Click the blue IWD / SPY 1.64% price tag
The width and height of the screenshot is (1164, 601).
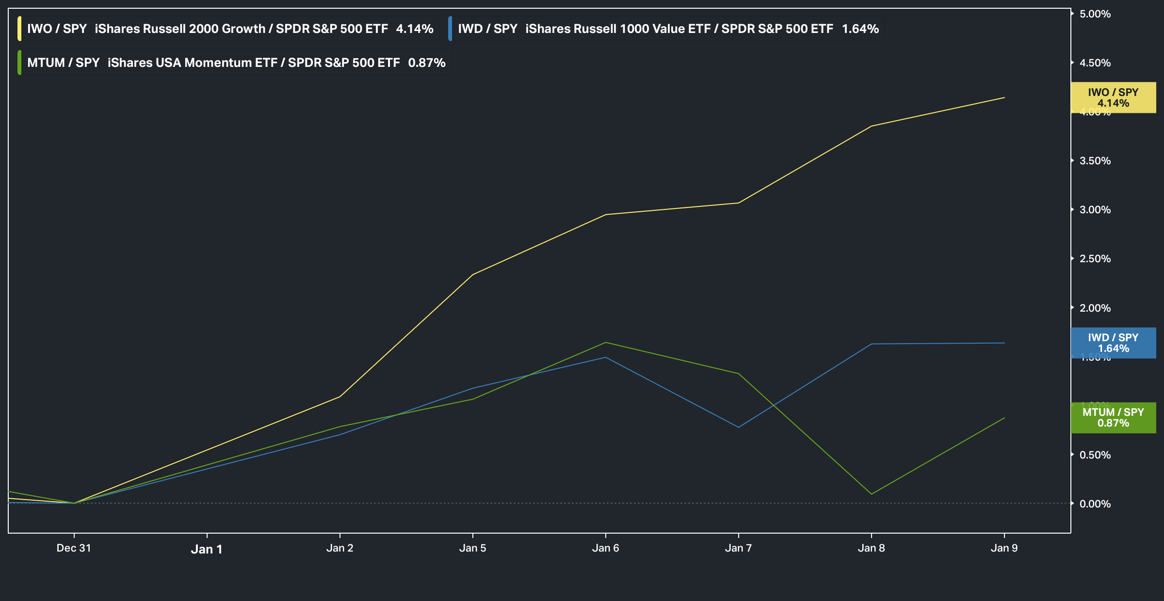tap(1113, 343)
